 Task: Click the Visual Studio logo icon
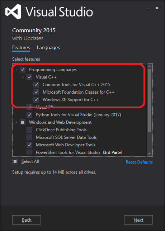coord(13,11)
